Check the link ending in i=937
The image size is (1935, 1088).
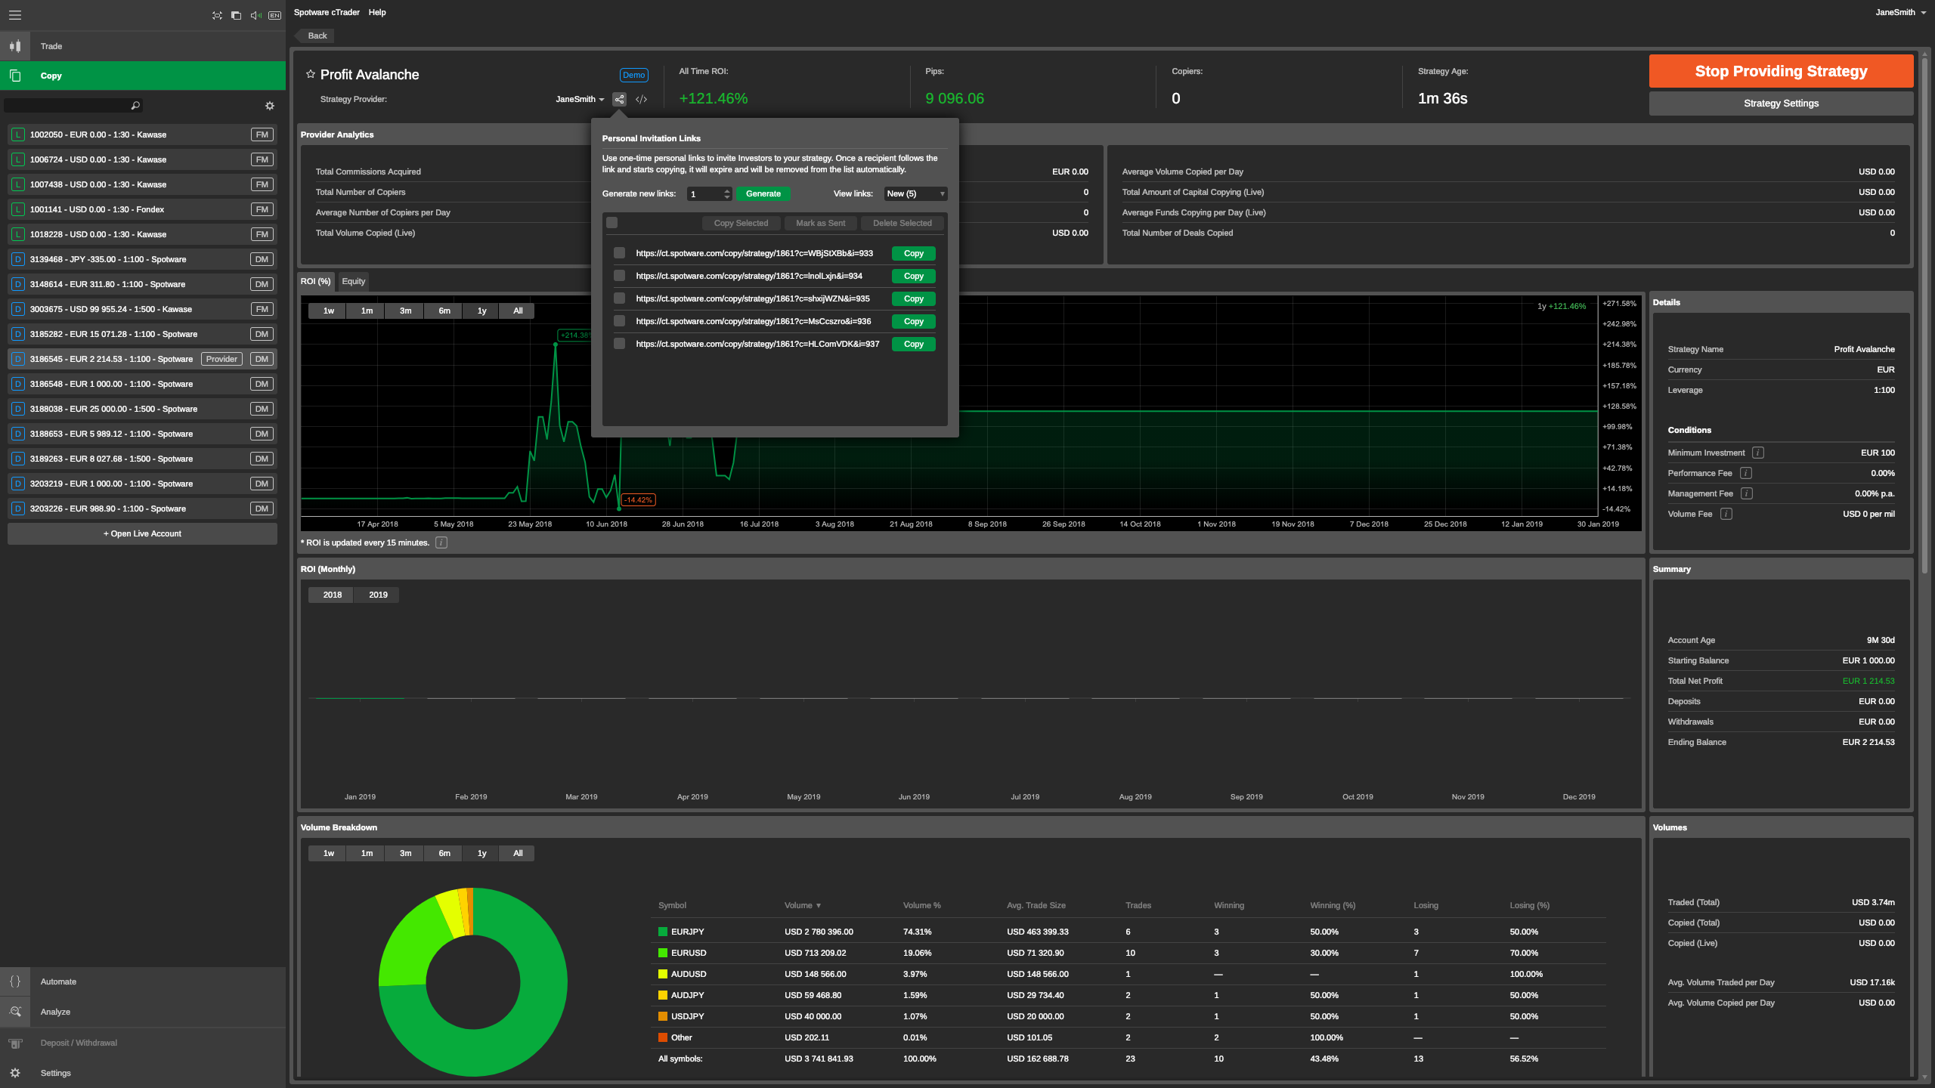[620, 344]
